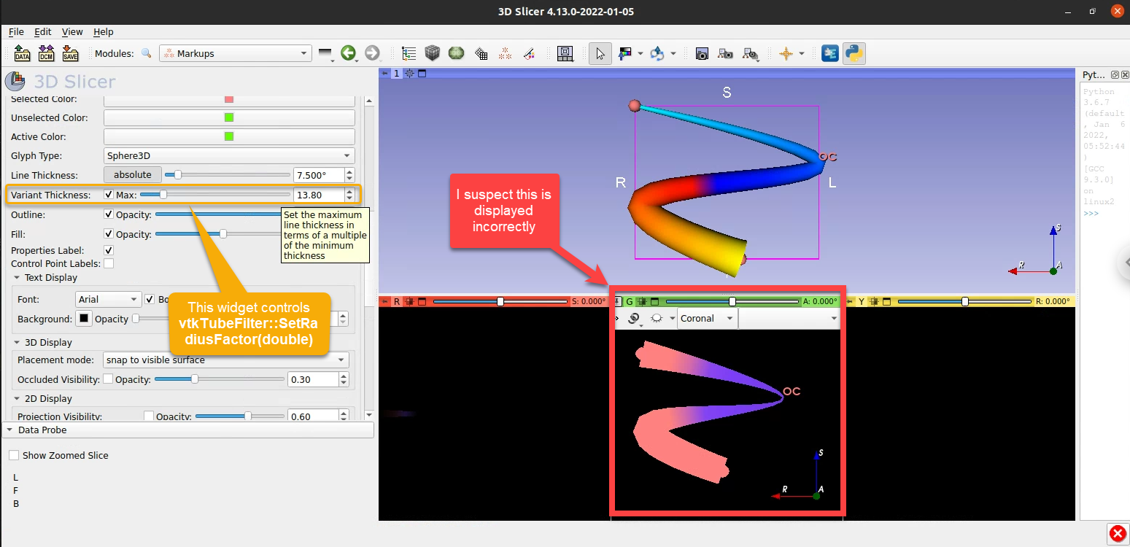
Task: Open Volumes module gray cube icon
Action: pyautogui.click(x=433, y=53)
